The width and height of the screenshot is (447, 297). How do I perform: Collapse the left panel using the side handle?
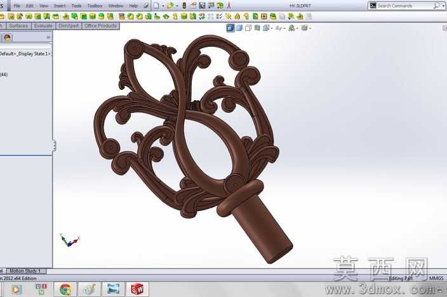tap(54, 146)
